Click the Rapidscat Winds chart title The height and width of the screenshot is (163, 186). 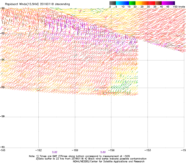(x=37, y=4)
